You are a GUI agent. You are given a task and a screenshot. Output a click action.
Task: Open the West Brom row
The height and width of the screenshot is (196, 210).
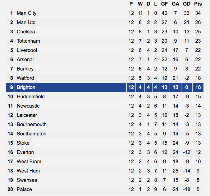point(105,161)
